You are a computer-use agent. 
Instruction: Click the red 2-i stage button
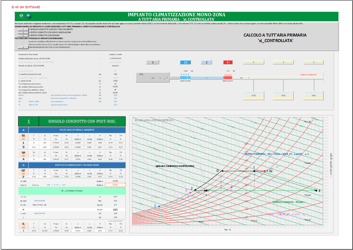[228, 62]
